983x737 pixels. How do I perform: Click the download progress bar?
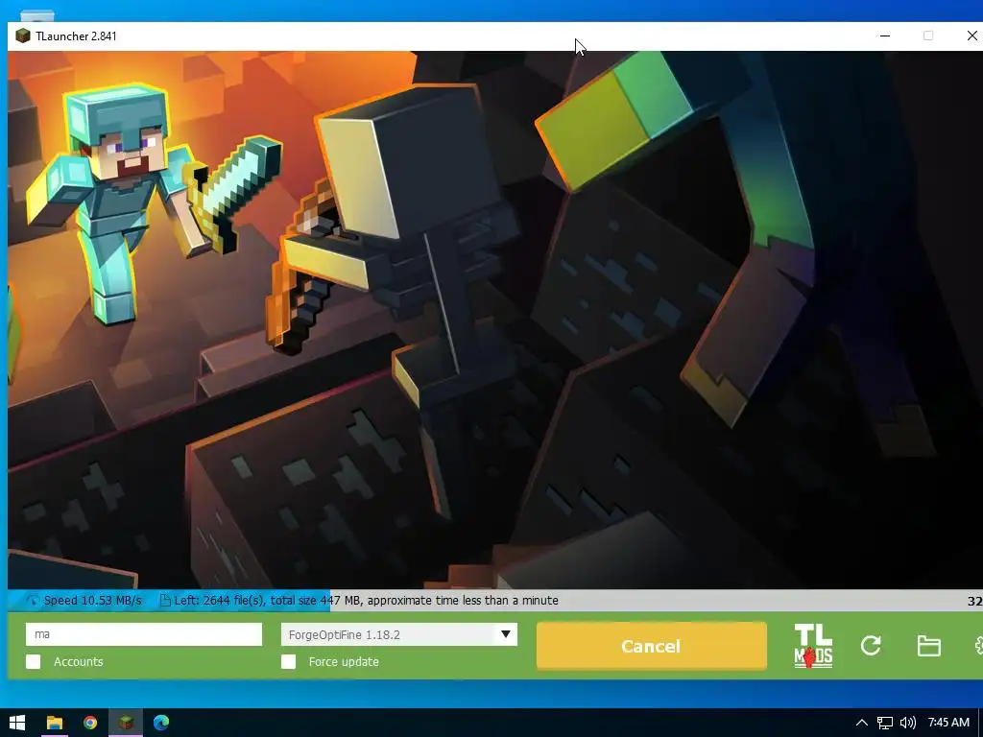(x=495, y=601)
